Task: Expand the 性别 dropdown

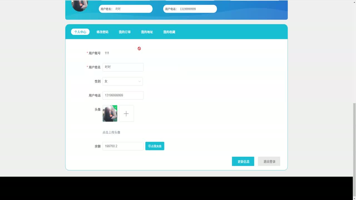Action: coord(123,81)
